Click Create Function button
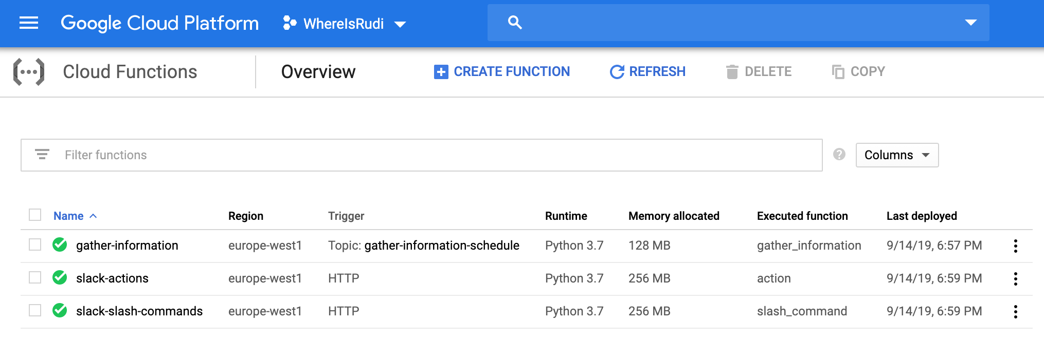1044x339 pixels. pos(502,72)
